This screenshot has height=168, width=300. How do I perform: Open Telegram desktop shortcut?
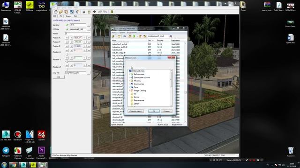[x=6, y=152]
